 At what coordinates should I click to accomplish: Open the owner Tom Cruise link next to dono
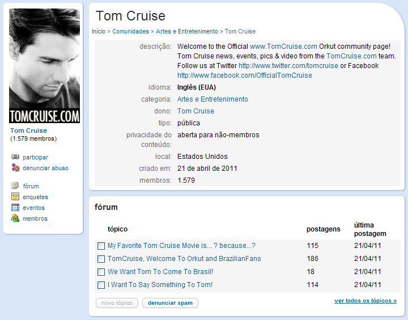point(195,111)
